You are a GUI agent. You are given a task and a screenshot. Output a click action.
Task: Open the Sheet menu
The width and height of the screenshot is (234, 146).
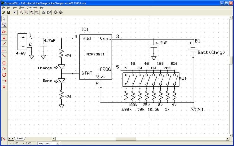click(22, 7)
